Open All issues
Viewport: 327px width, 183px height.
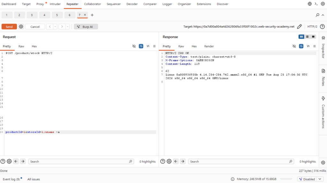34,179
